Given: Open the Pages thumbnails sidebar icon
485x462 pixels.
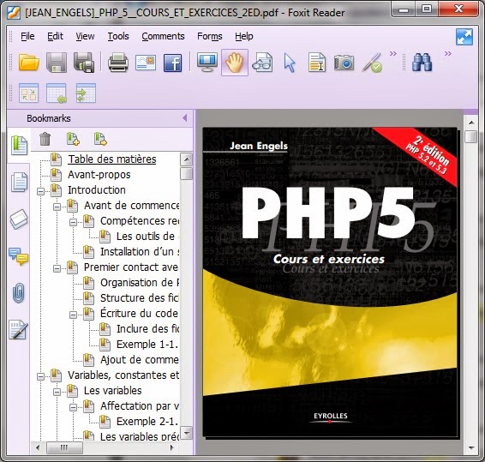Looking at the screenshot, I should [19, 182].
